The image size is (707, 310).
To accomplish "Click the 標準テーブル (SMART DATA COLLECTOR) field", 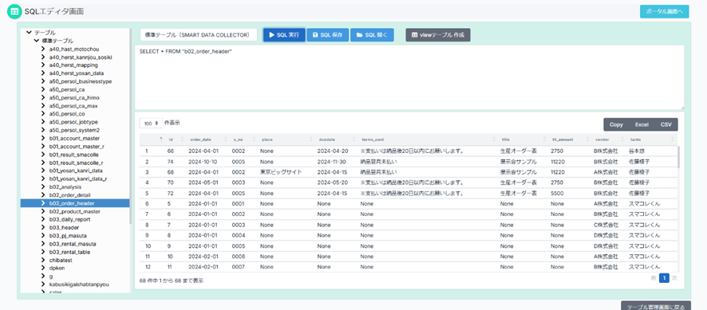I will [x=199, y=35].
